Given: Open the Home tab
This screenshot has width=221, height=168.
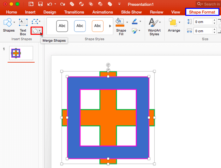Looking at the screenshot, I should point(11,12).
